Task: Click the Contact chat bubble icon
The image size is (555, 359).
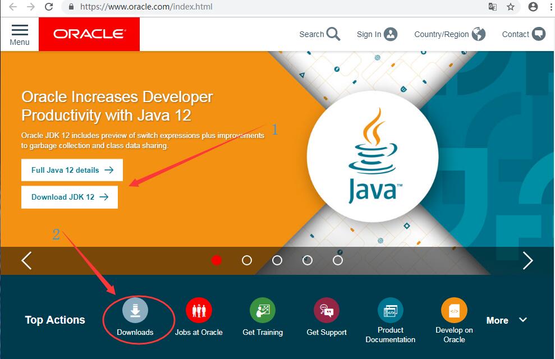Action: point(538,34)
